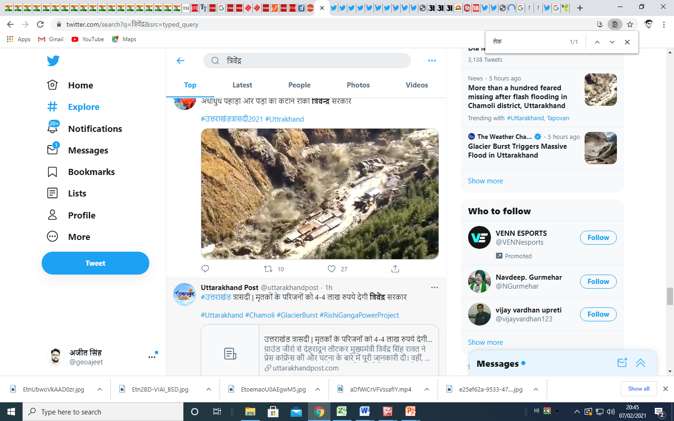Click the blue Tweet button
Image resolution: width=674 pixels, height=421 pixels.
95,263
